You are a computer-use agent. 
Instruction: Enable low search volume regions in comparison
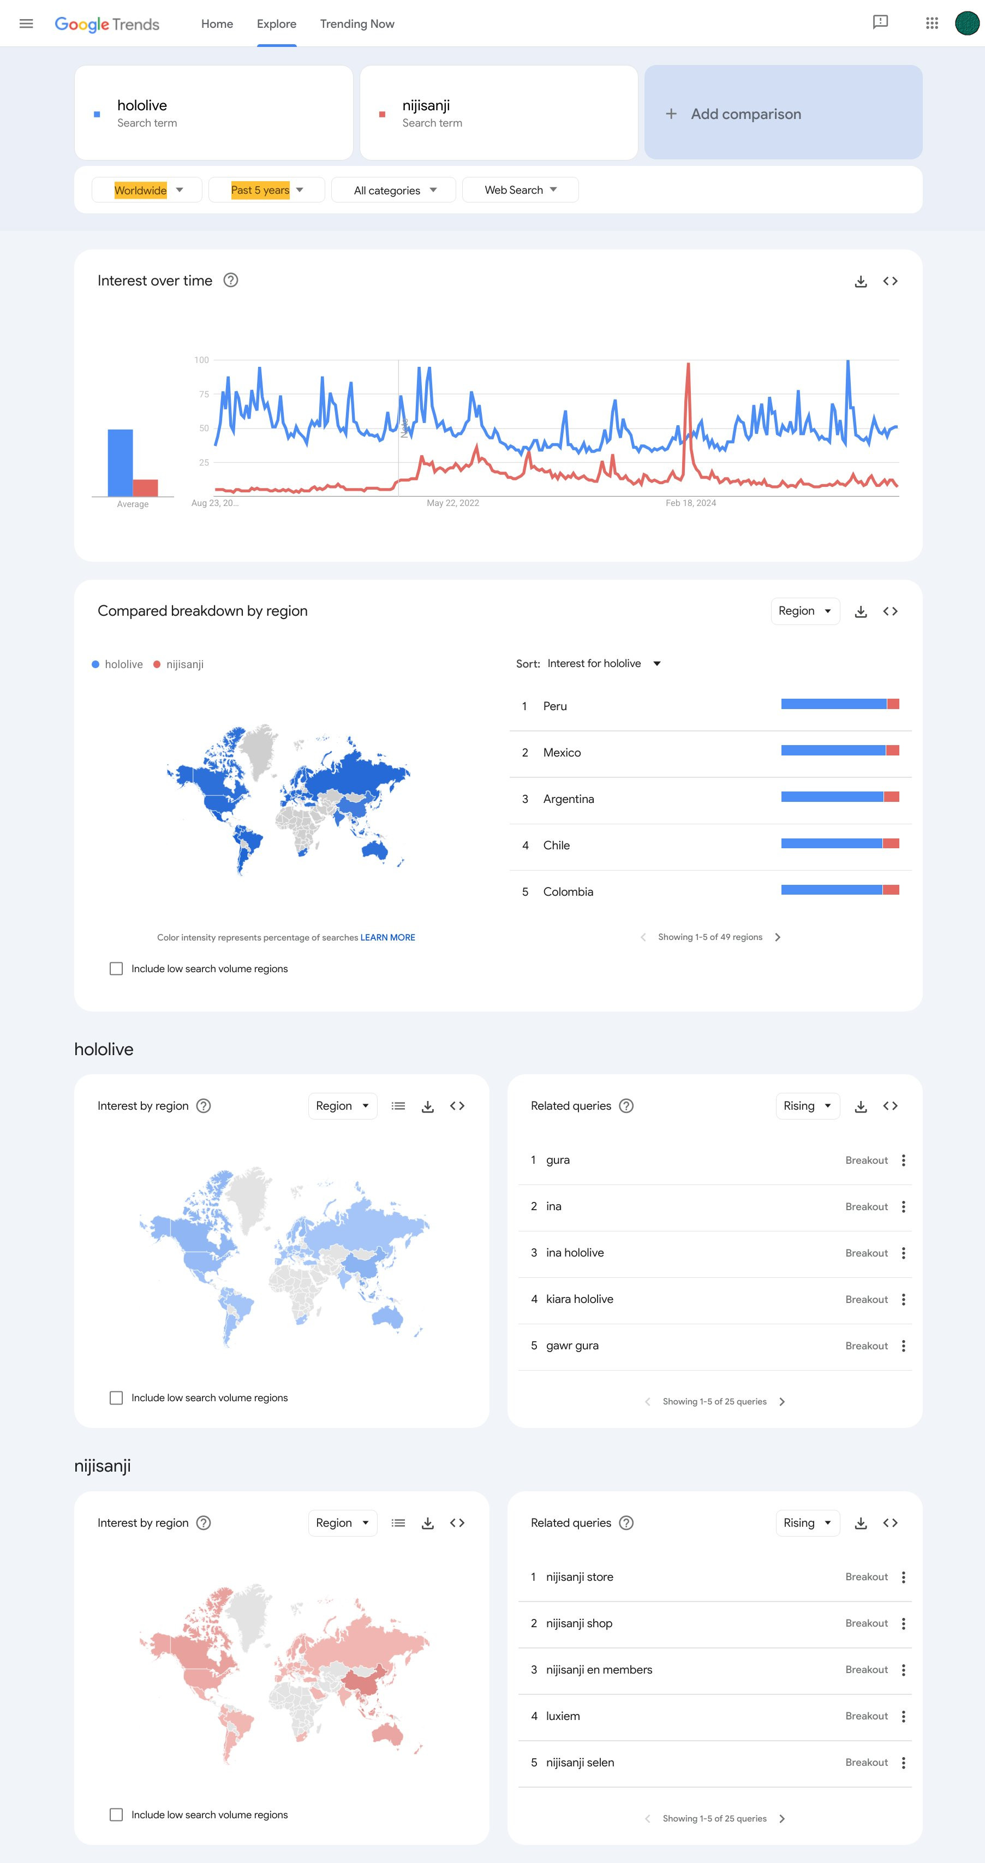tap(116, 968)
